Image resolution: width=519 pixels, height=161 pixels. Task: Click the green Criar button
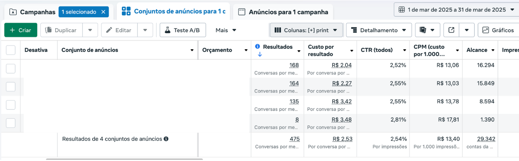(x=21, y=30)
